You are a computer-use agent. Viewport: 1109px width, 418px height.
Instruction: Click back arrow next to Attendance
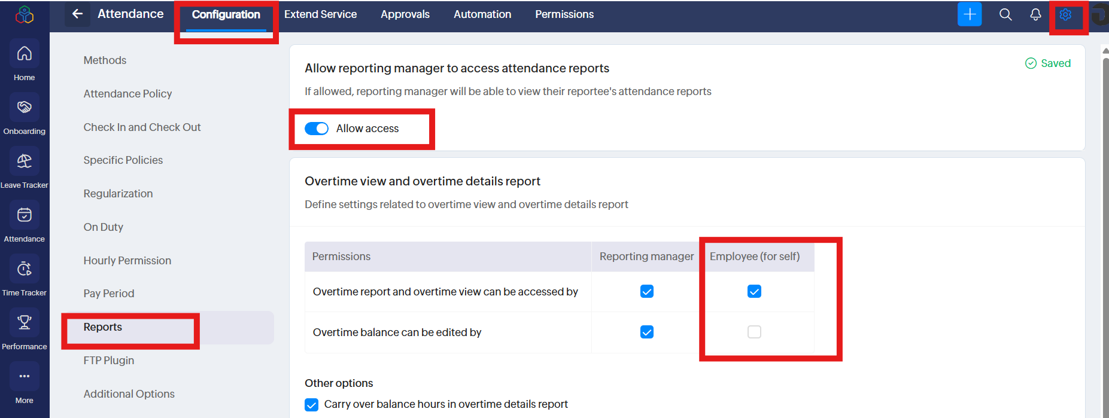pyautogui.click(x=77, y=14)
